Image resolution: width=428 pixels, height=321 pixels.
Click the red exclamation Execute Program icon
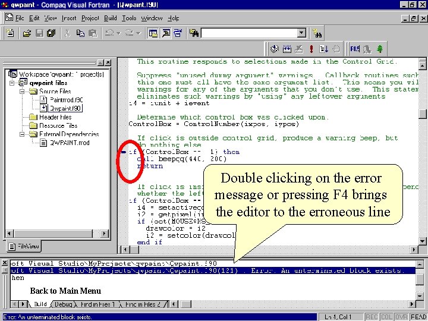point(311,49)
